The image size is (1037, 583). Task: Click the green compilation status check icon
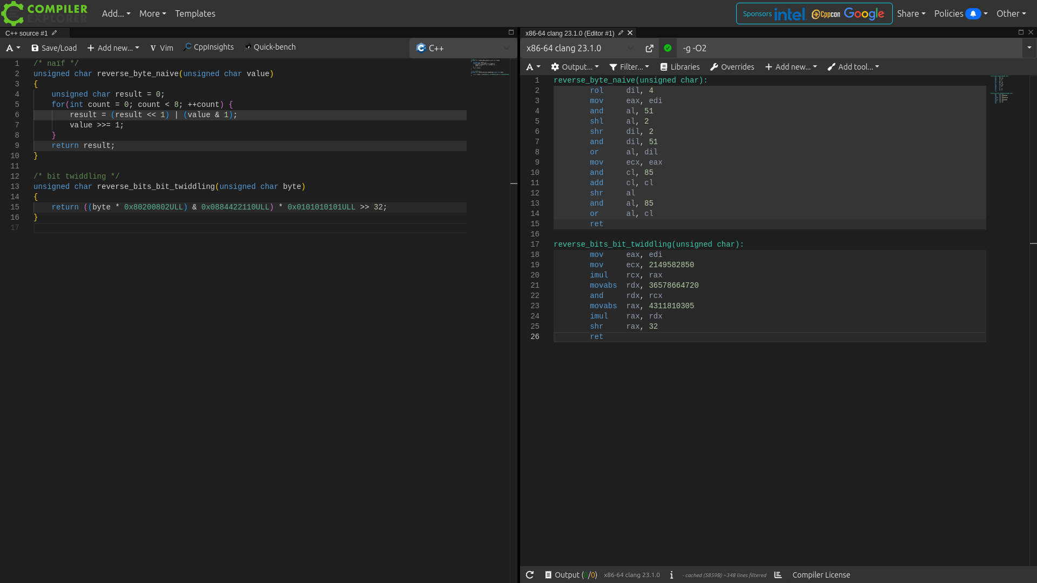(668, 48)
